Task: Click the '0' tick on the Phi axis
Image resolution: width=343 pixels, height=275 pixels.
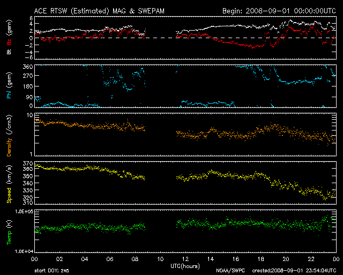Action: (x=31, y=106)
